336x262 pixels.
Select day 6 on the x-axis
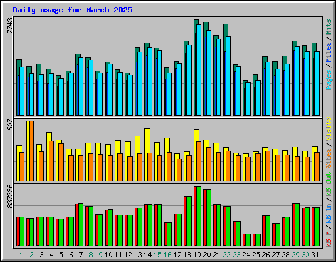[x=71, y=255]
